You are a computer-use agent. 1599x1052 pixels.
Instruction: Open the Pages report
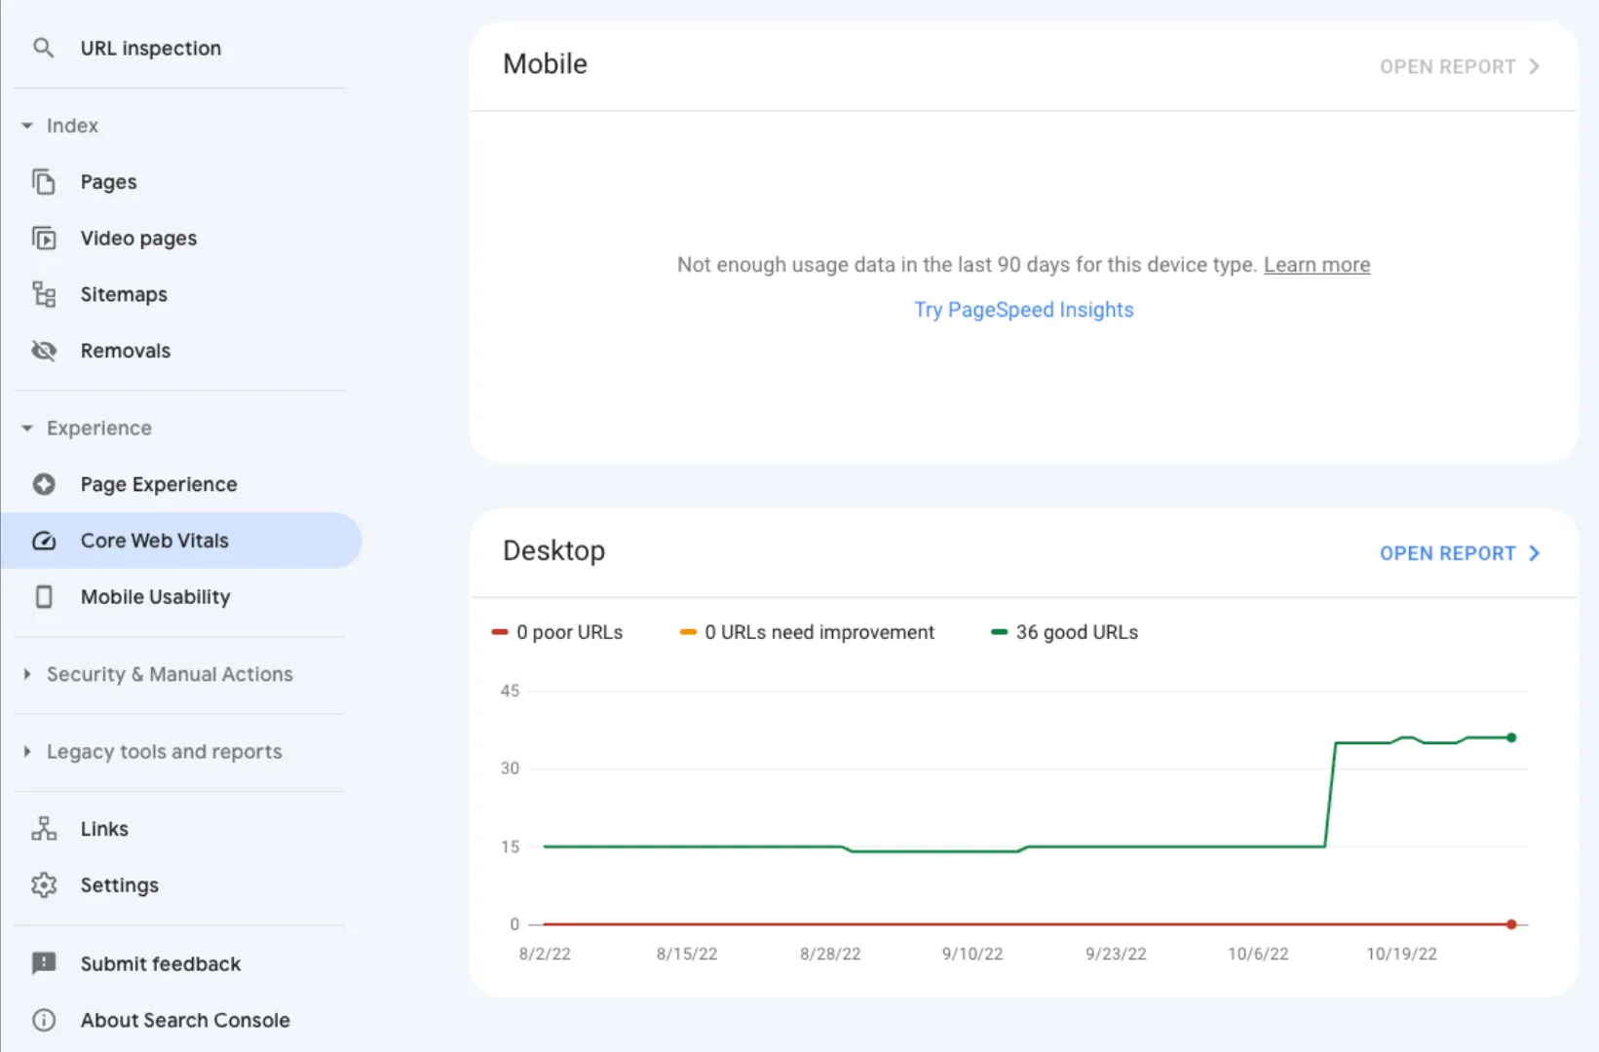(181, 182)
